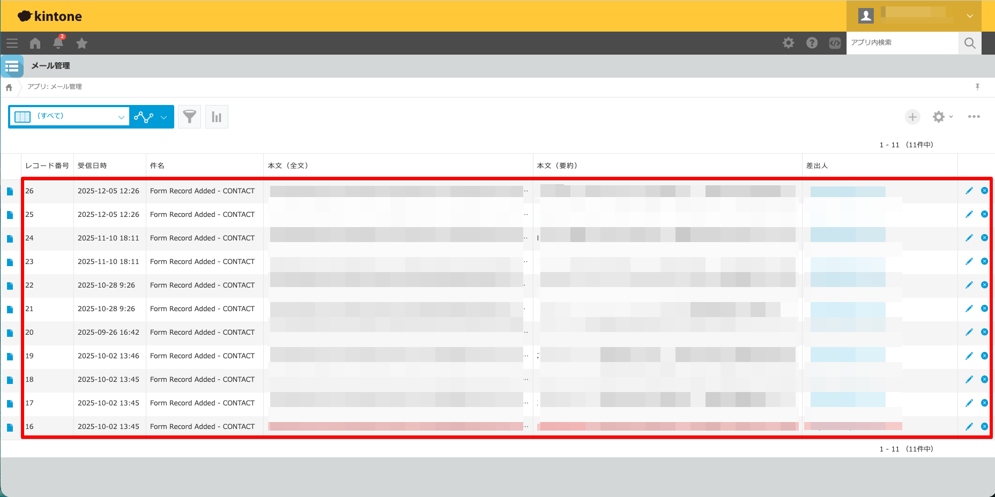Navigate via the アプリ: メール管理 breadcrumb
995x497 pixels.
(54, 87)
